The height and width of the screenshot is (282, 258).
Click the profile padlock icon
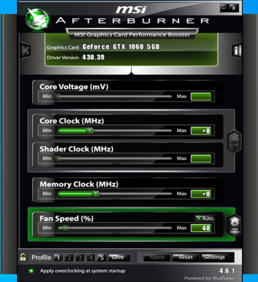click(x=23, y=257)
